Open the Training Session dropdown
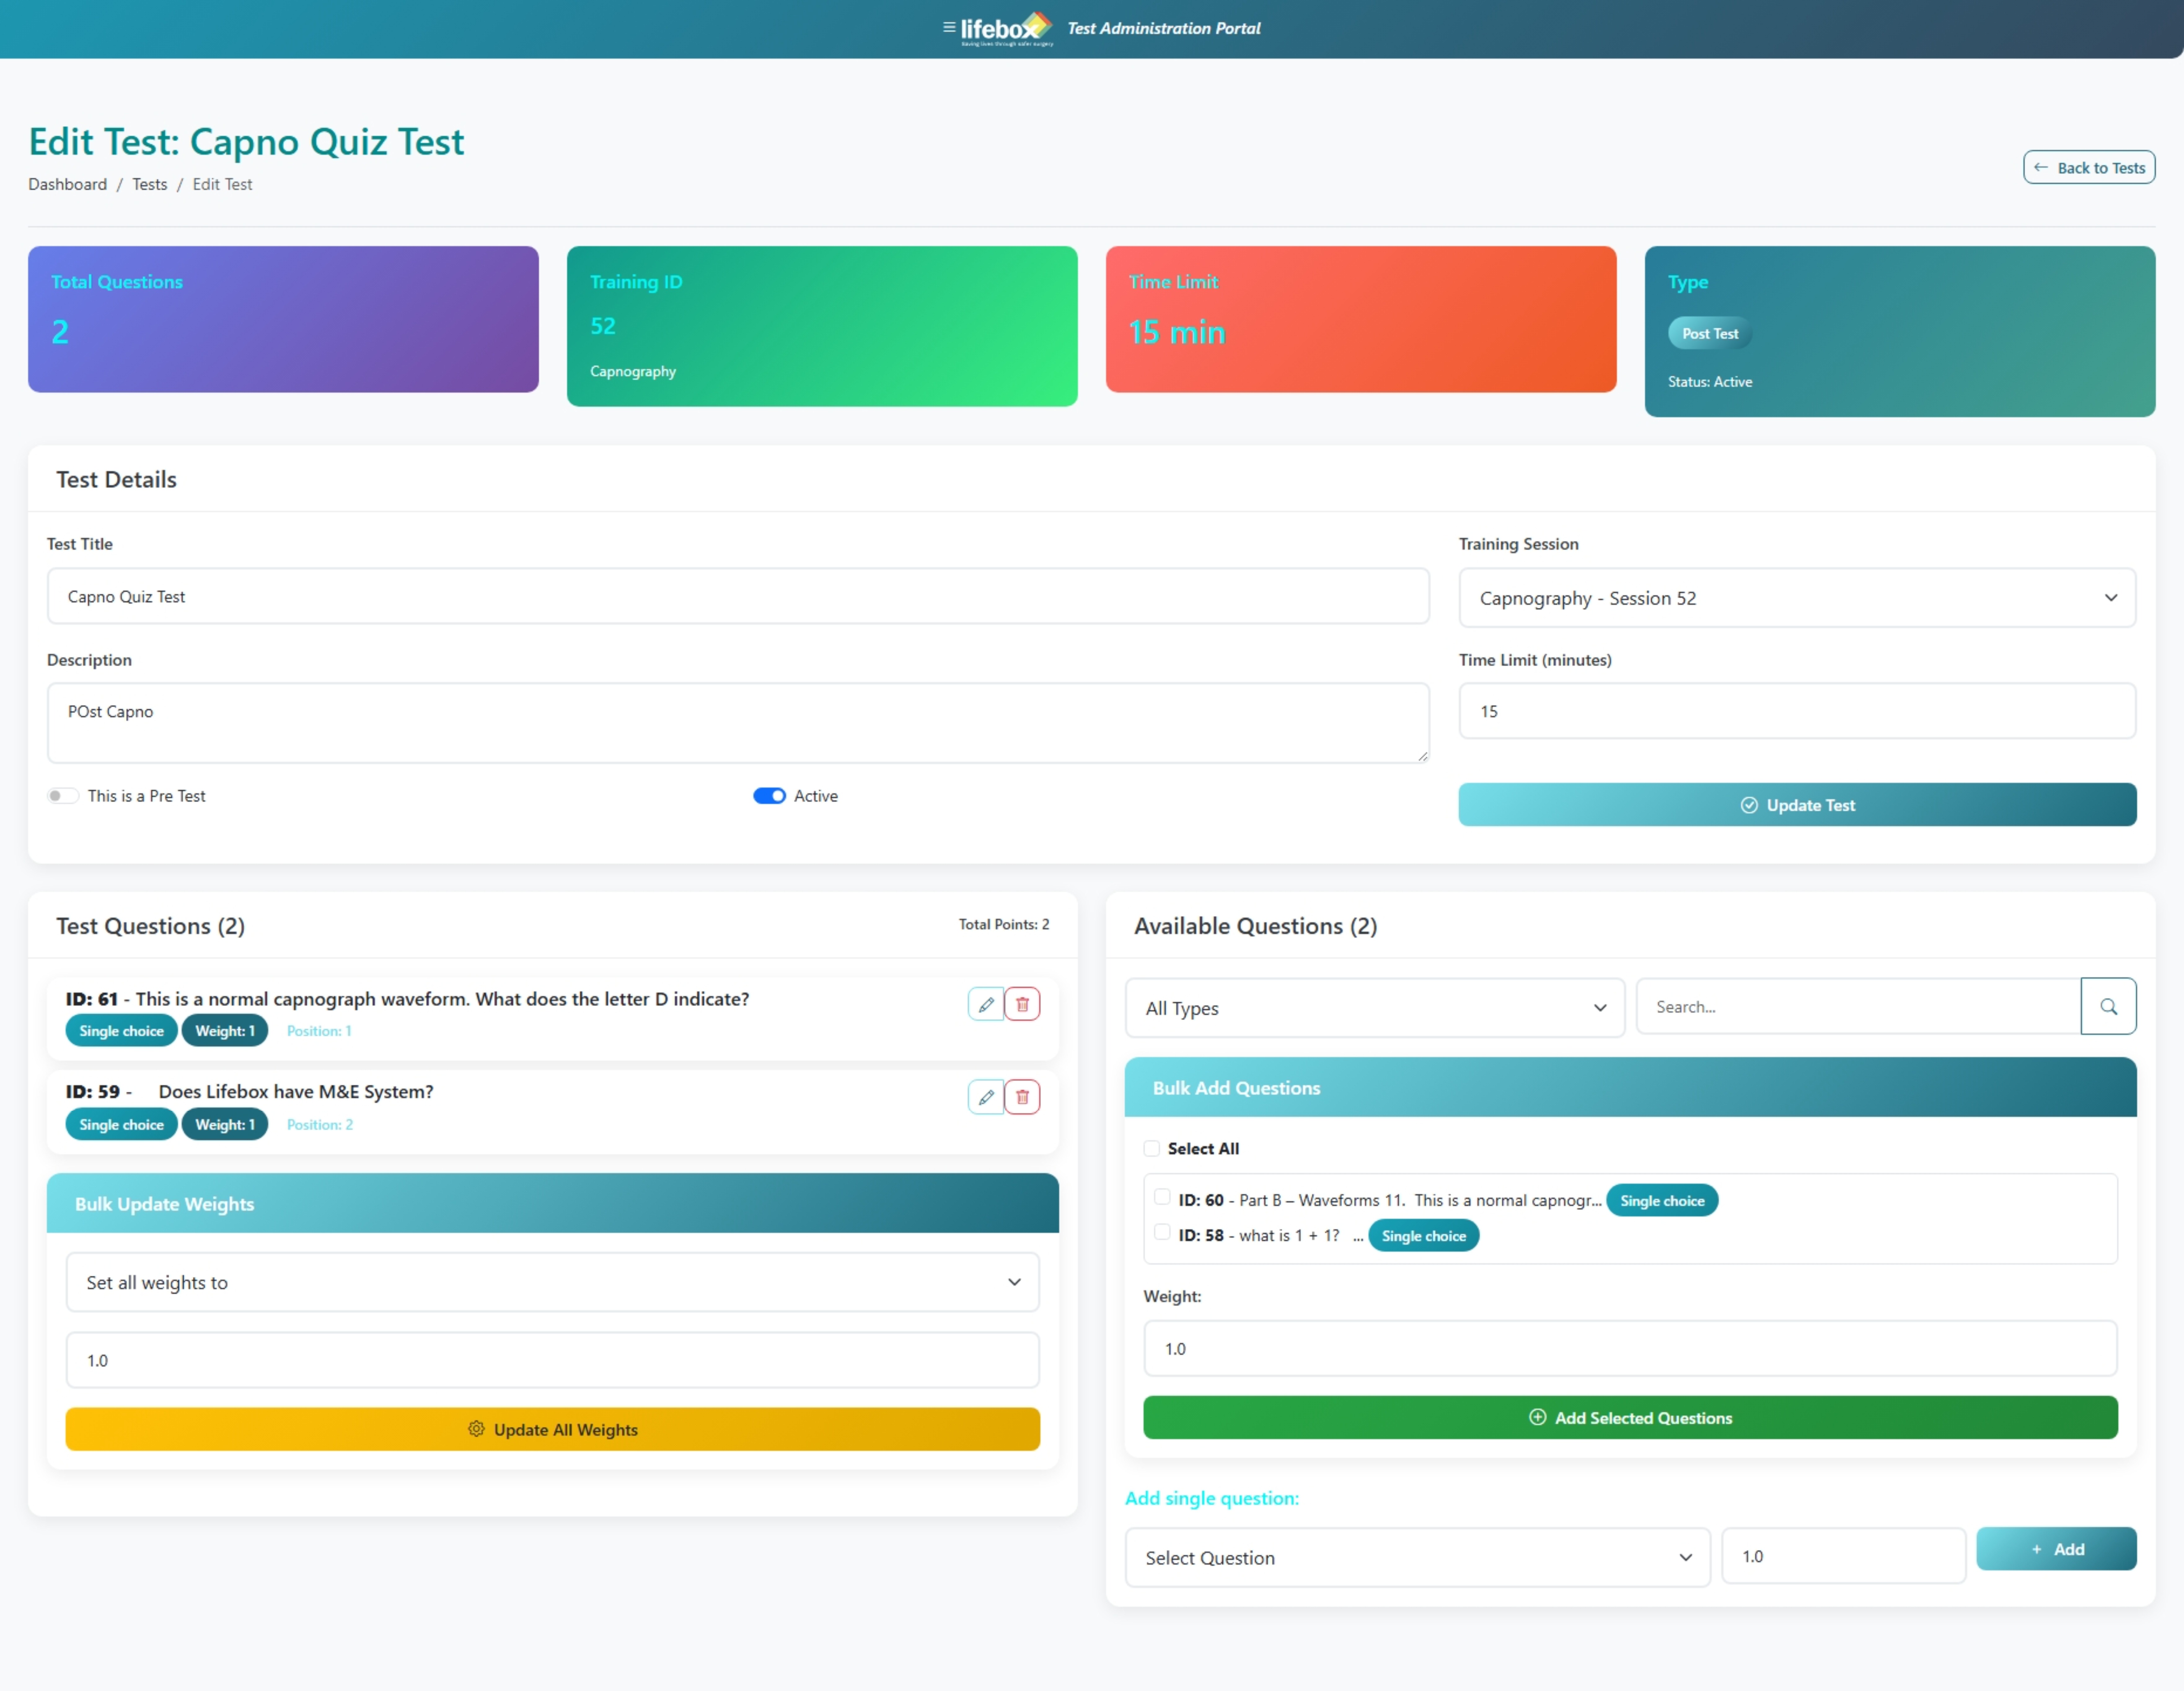Screen dimensions: 2184x1691 point(1797,598)
